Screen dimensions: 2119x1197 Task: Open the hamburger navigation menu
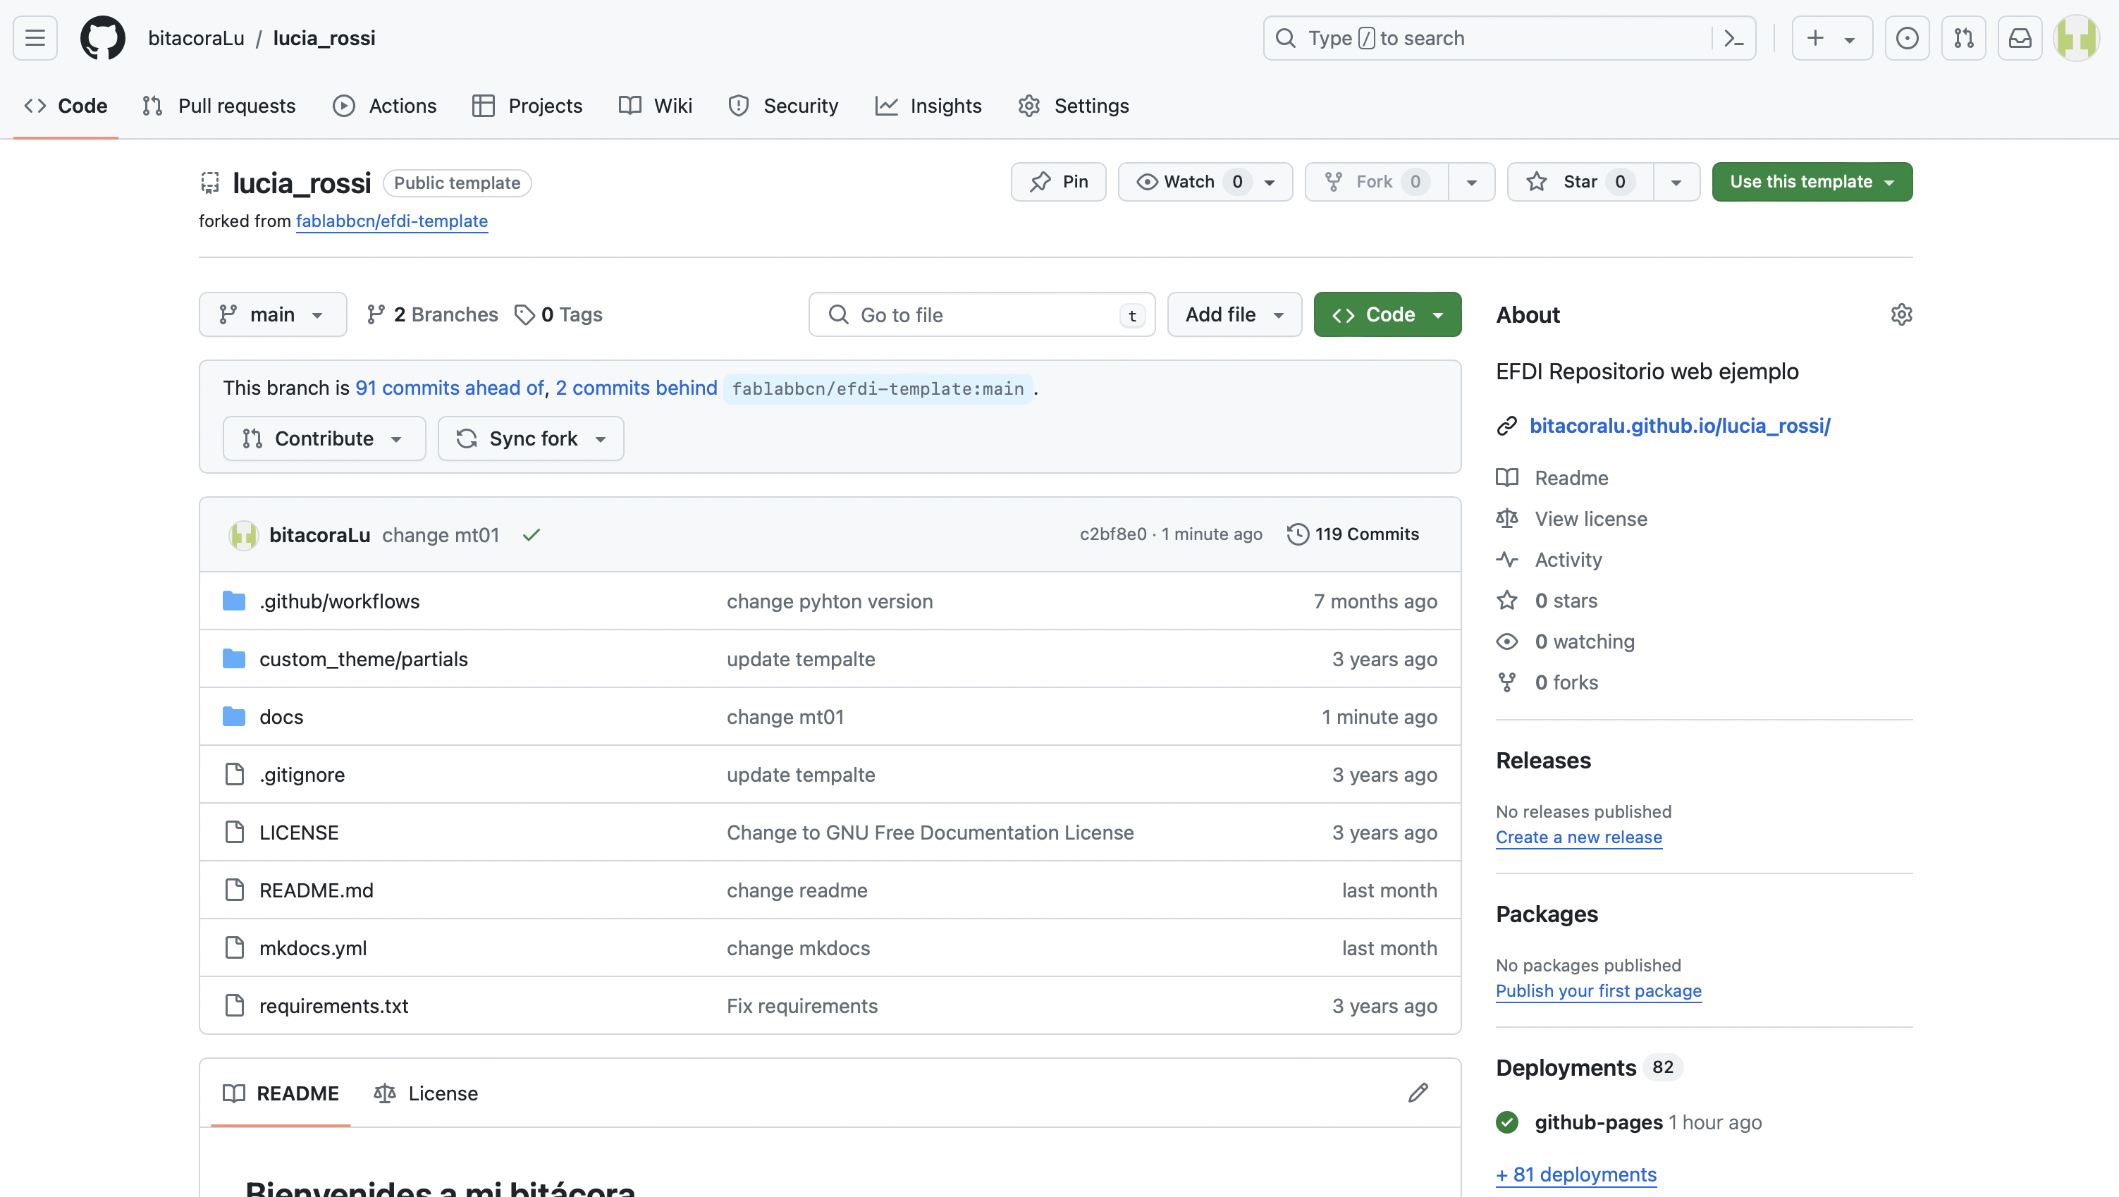coord(35,38)
